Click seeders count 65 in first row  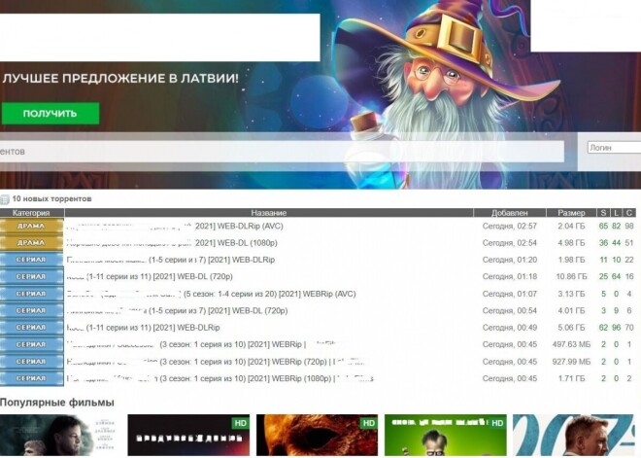(603, 226)
